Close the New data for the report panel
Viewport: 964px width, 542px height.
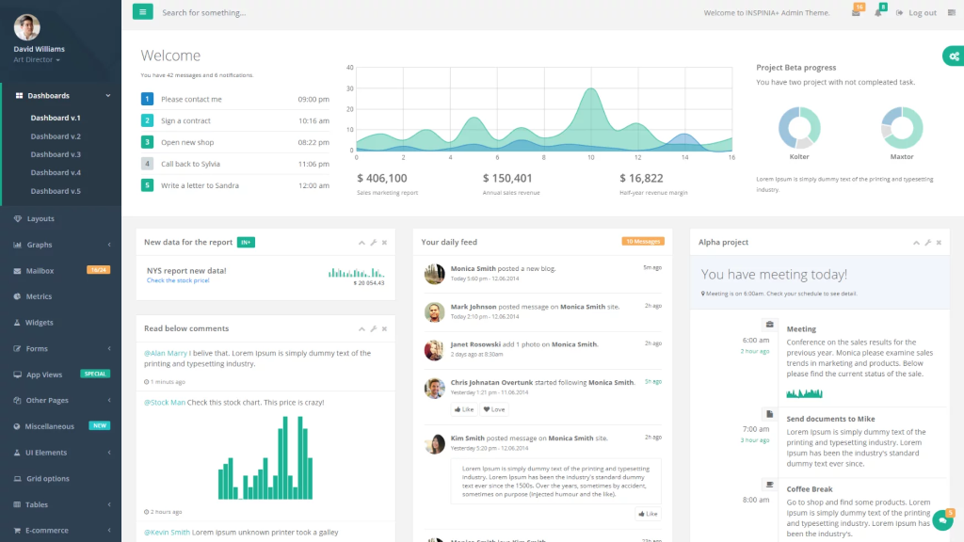(x=384, y=243)
